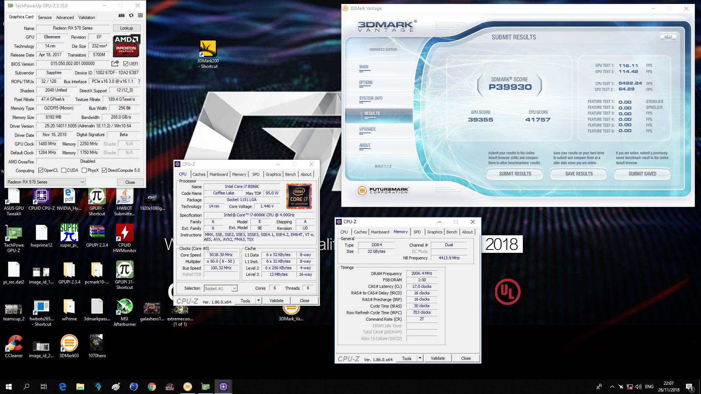Toggle the DirectCompute 5.0 checkbox
This screenshot has height=394, width=701.
104,170
